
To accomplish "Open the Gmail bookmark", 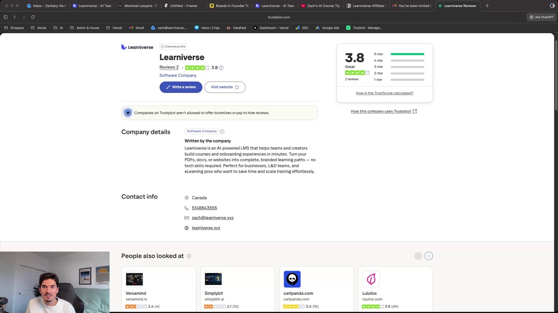I will click(x=136, y=28).
